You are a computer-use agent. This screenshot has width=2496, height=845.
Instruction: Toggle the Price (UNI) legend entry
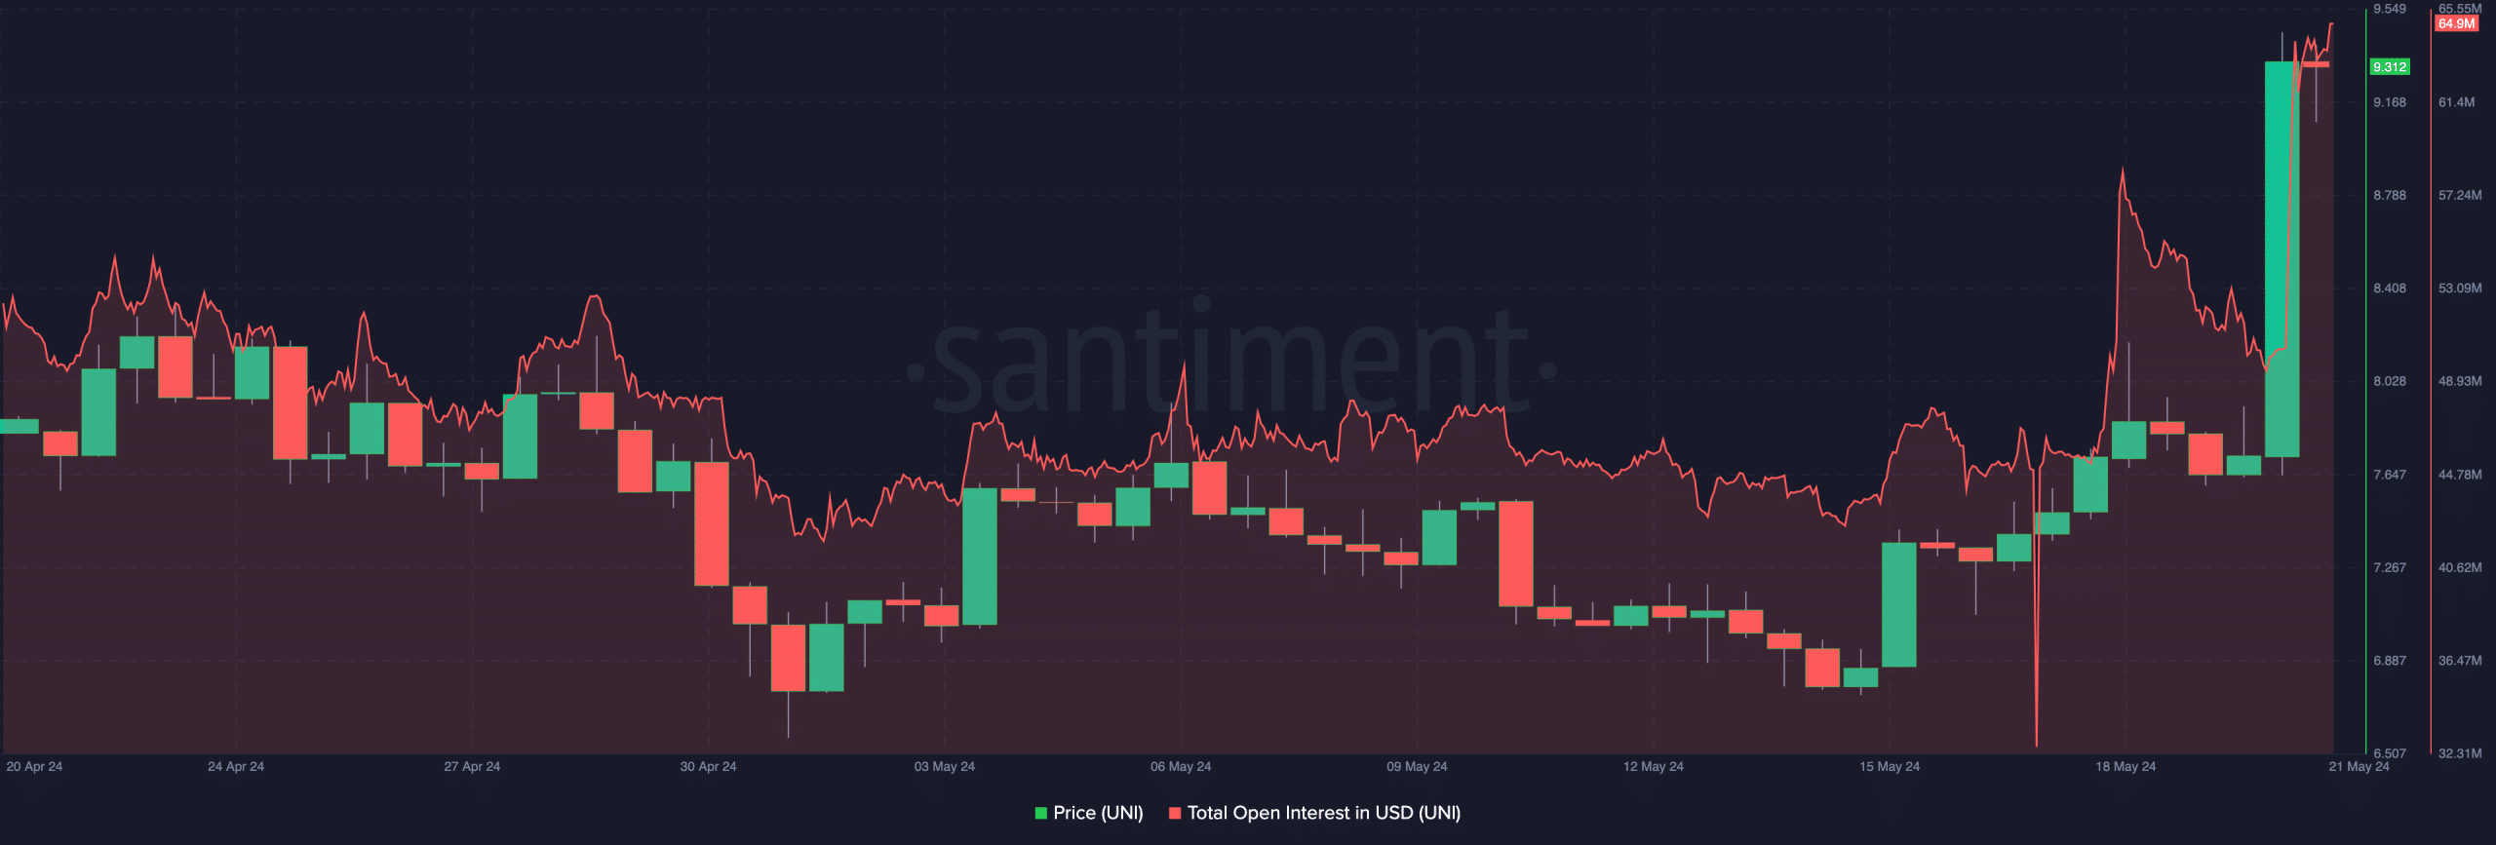(1088, 813)
